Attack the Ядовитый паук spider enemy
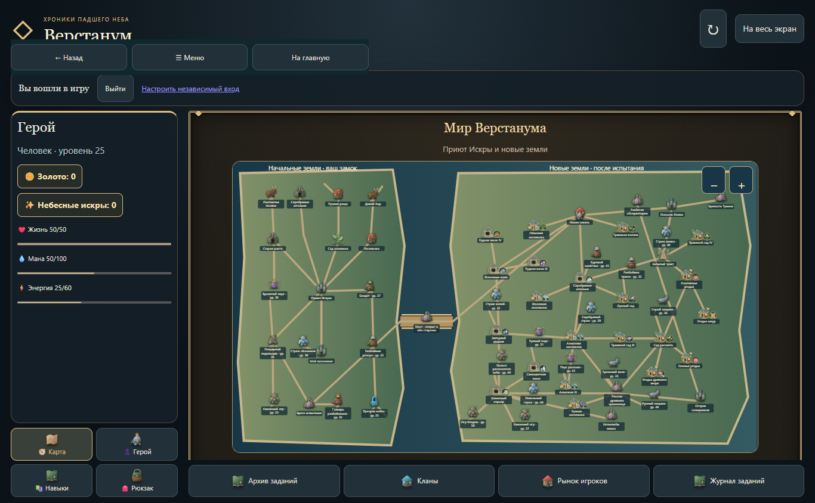The height and width of the screenshot is (503, 815). click(x=274, y=284)
